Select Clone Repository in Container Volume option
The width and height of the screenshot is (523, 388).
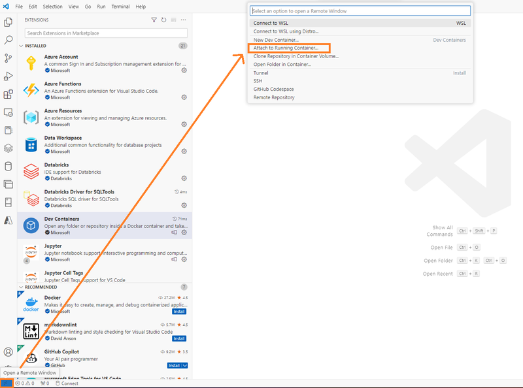(x=360, y=56)
